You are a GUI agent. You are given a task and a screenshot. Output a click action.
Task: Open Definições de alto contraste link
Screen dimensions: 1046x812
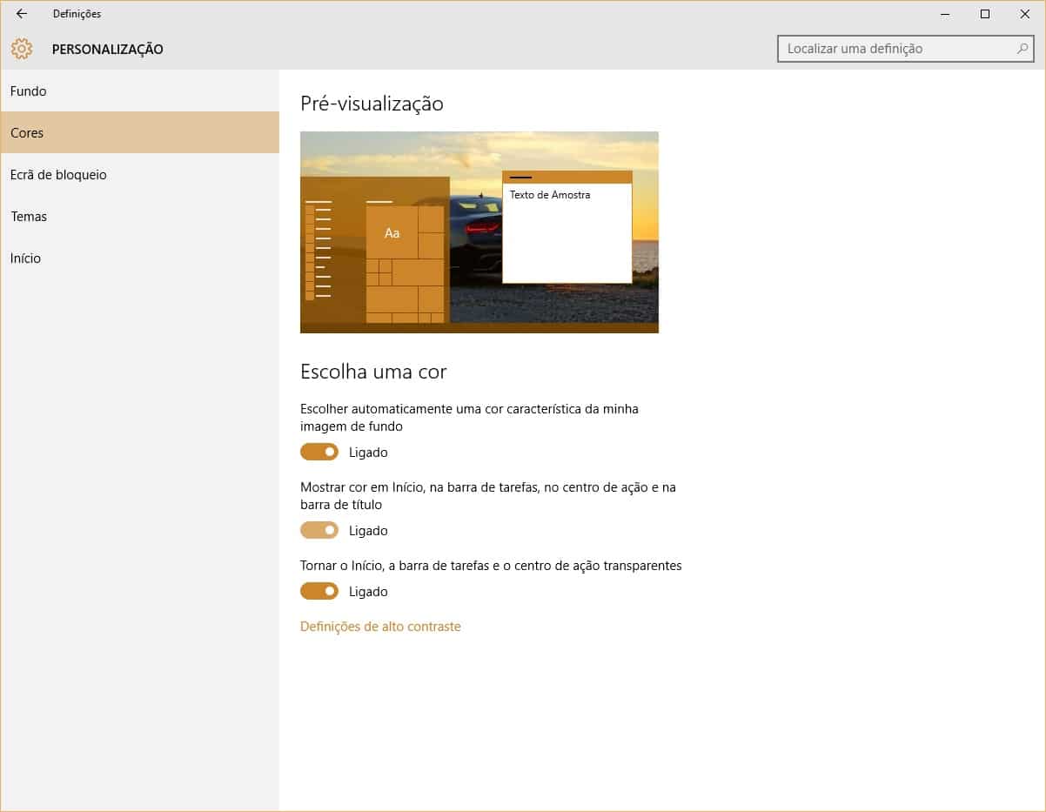(380, 627)
